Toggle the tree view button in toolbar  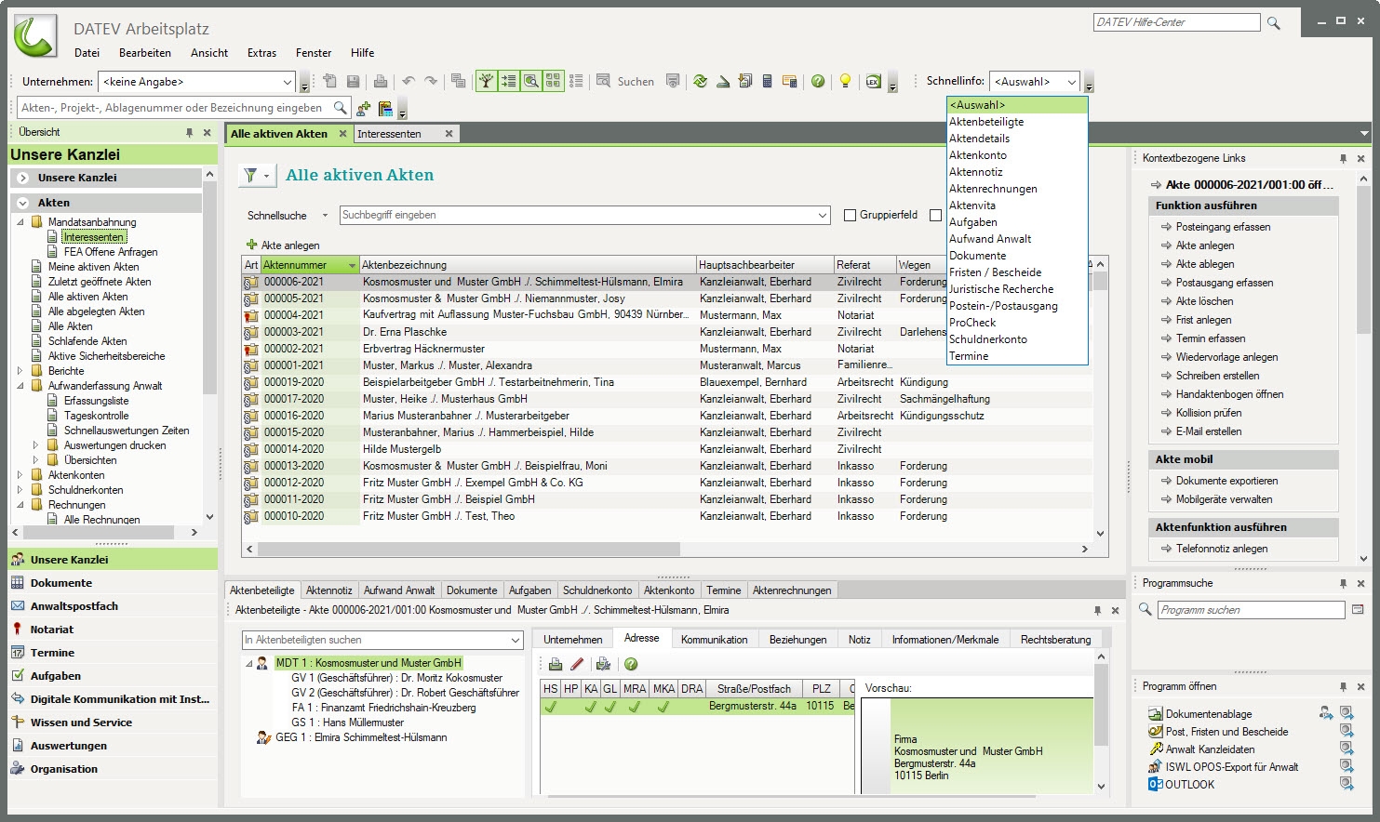(486, 82)
